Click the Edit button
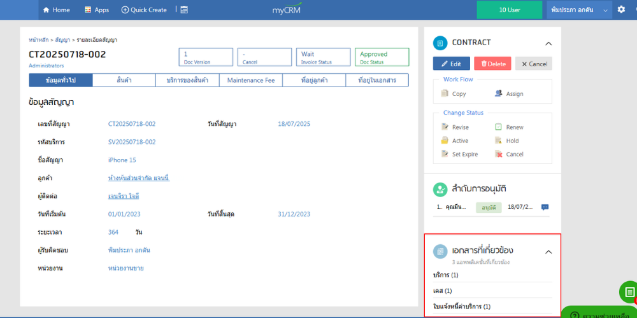637x318 pixels. pyautogui.click(x=451, y=64)
